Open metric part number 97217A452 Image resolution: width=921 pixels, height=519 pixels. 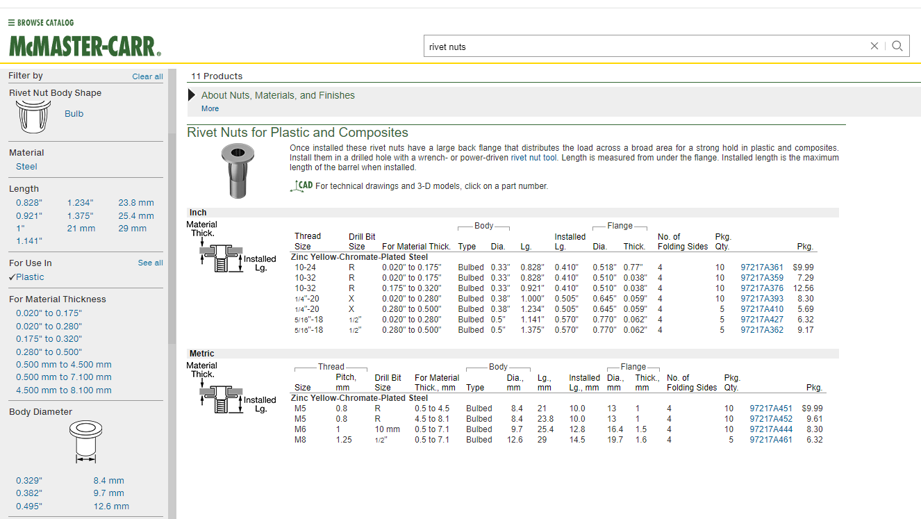coord(771,419)
